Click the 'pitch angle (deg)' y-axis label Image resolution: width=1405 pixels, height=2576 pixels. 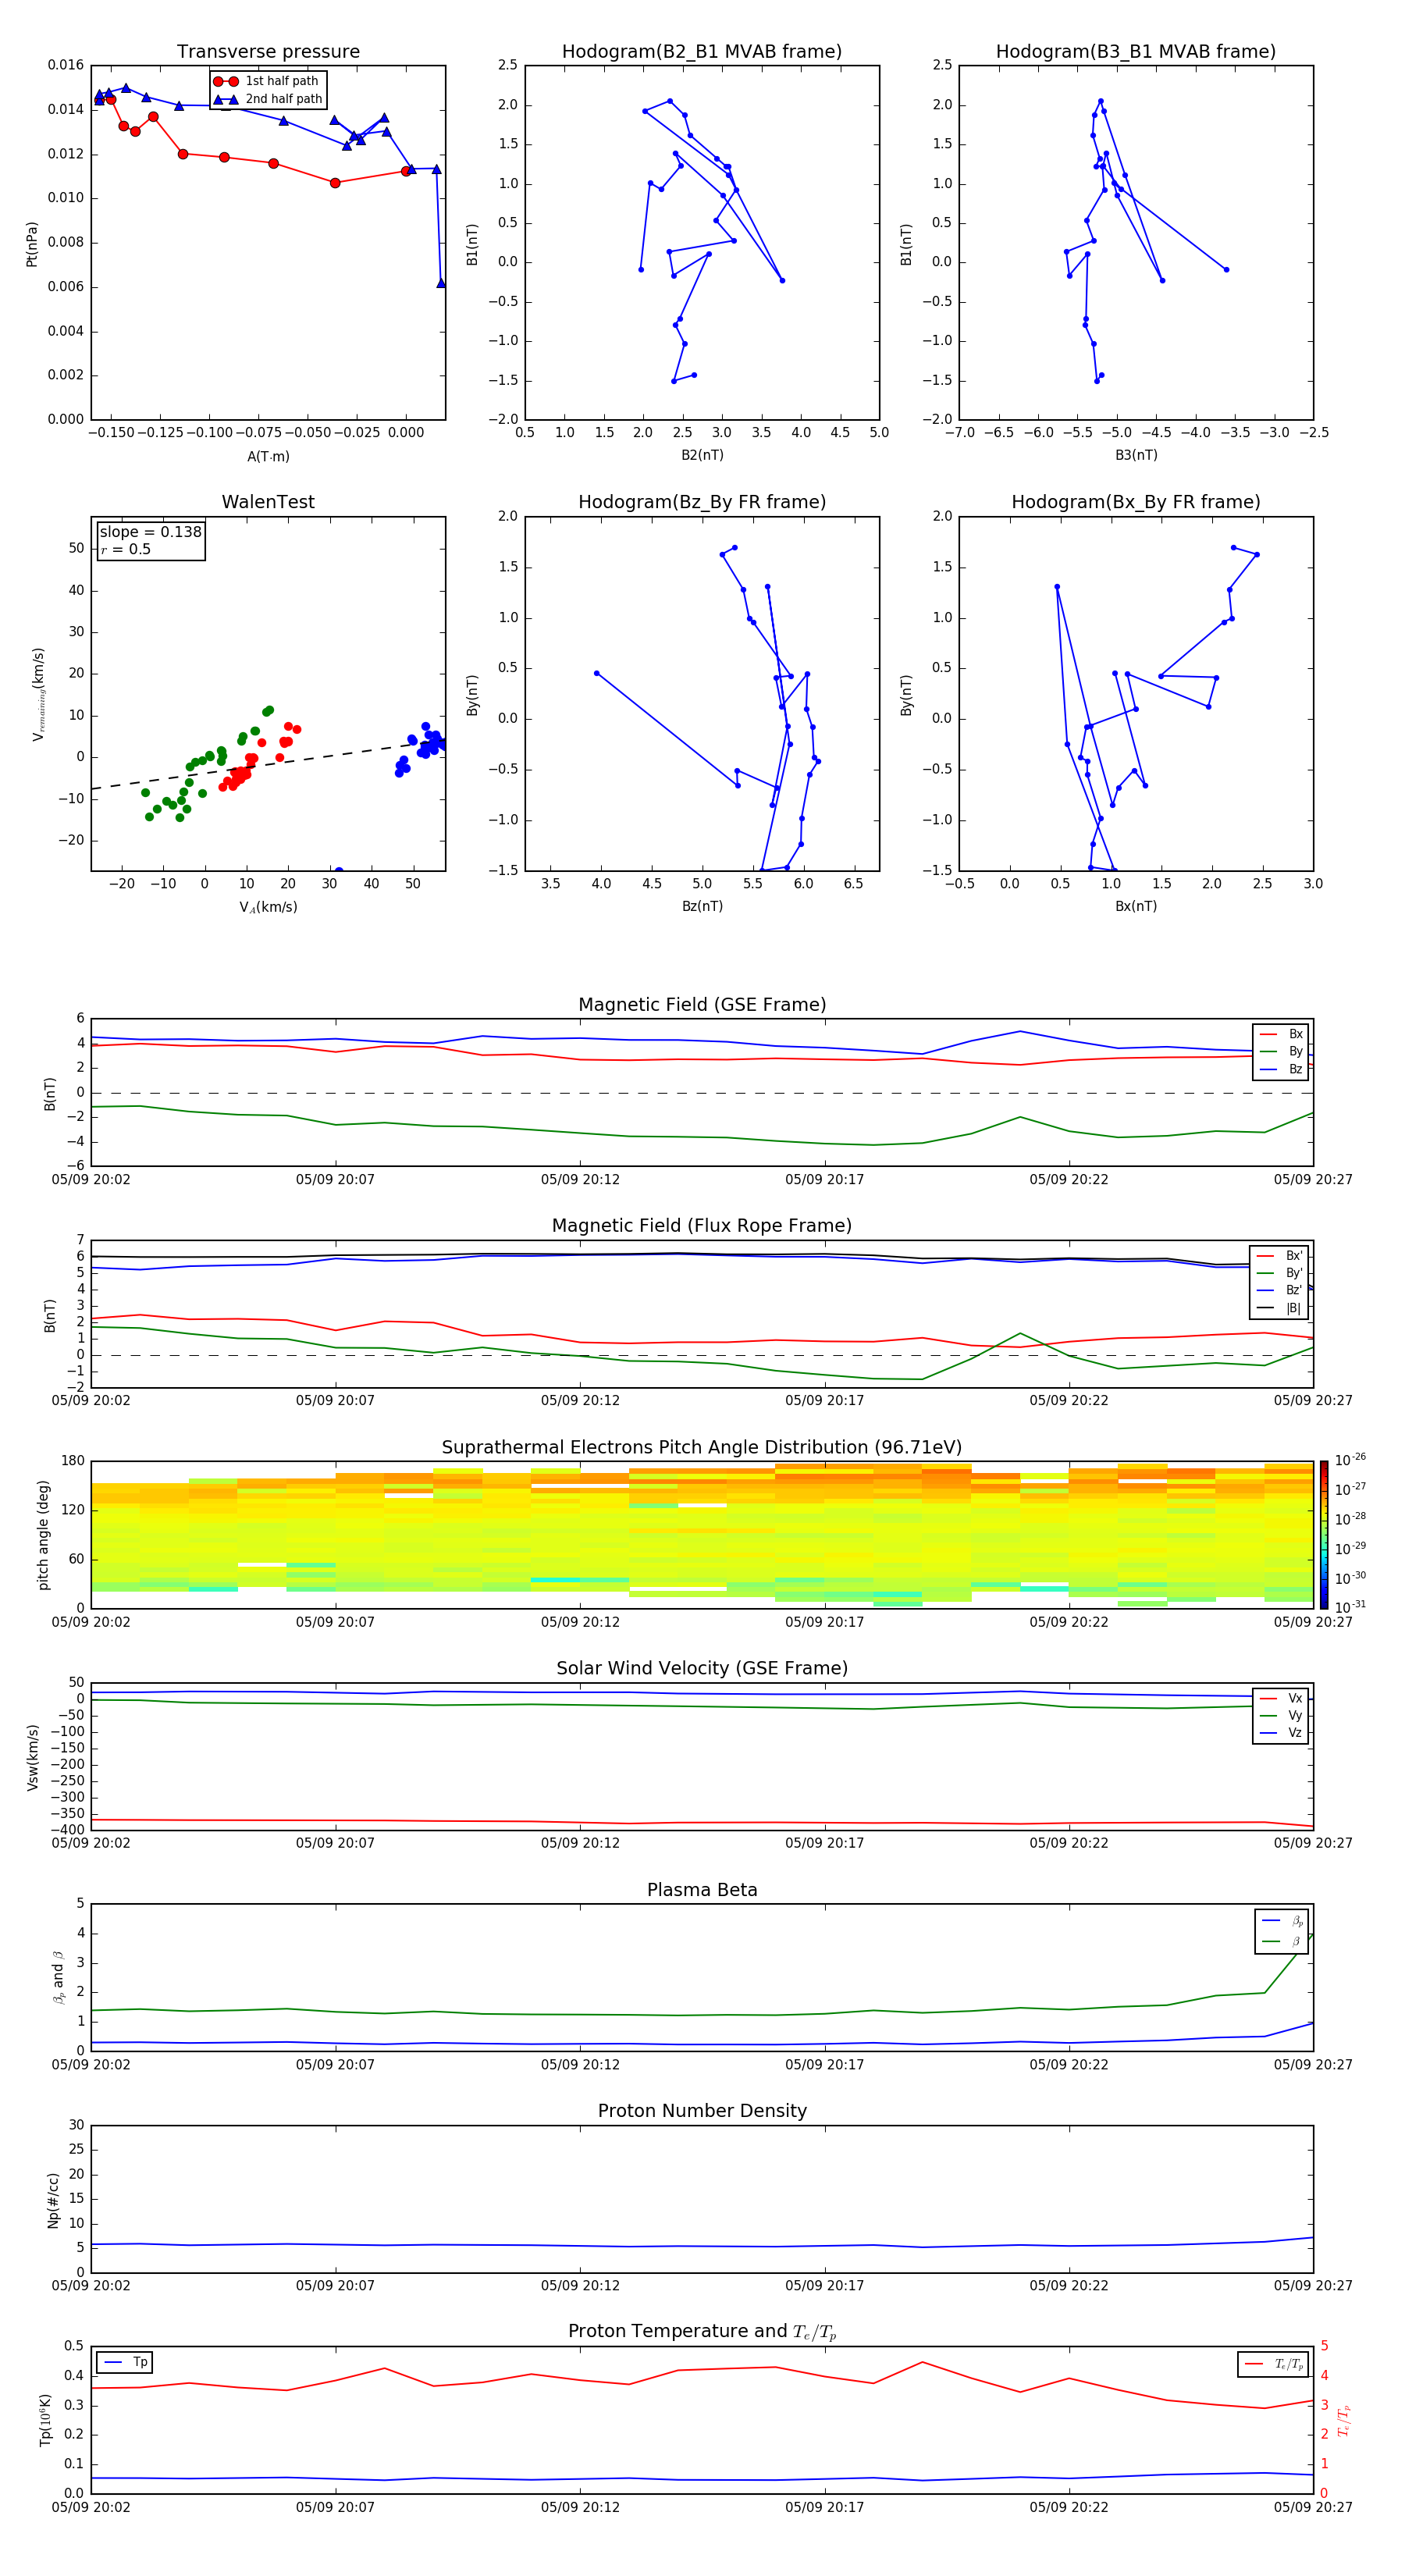43,1535
